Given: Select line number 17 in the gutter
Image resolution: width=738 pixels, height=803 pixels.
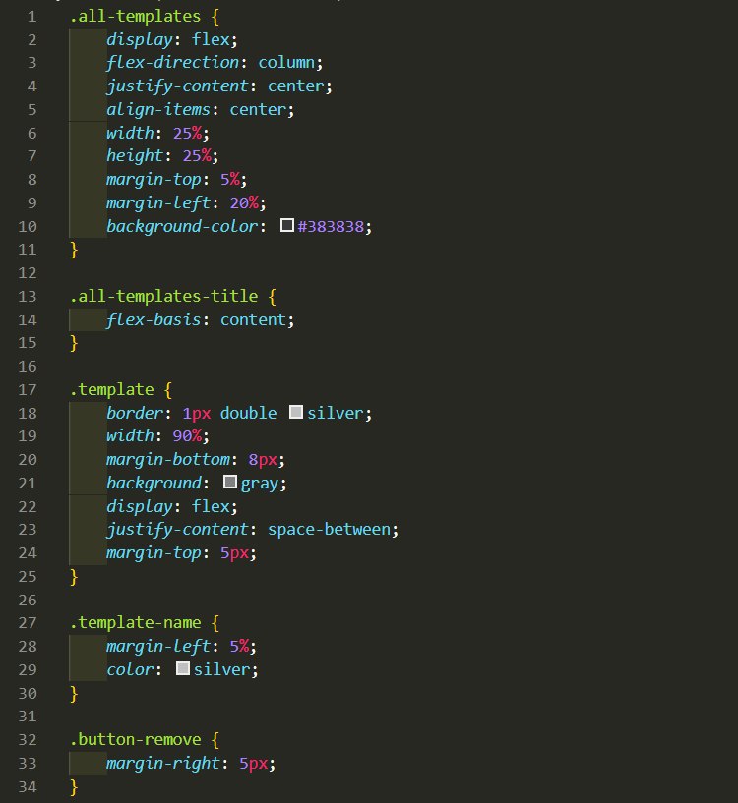Looking at the screenshot, I should point(28,390).
